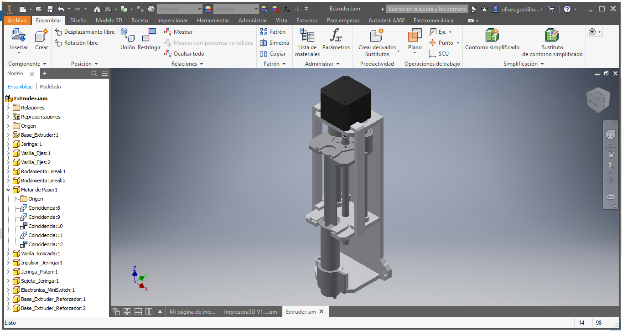Open the Material dropdown
The width and height of the screenshot is (622, 331).
tap(180, 9)
